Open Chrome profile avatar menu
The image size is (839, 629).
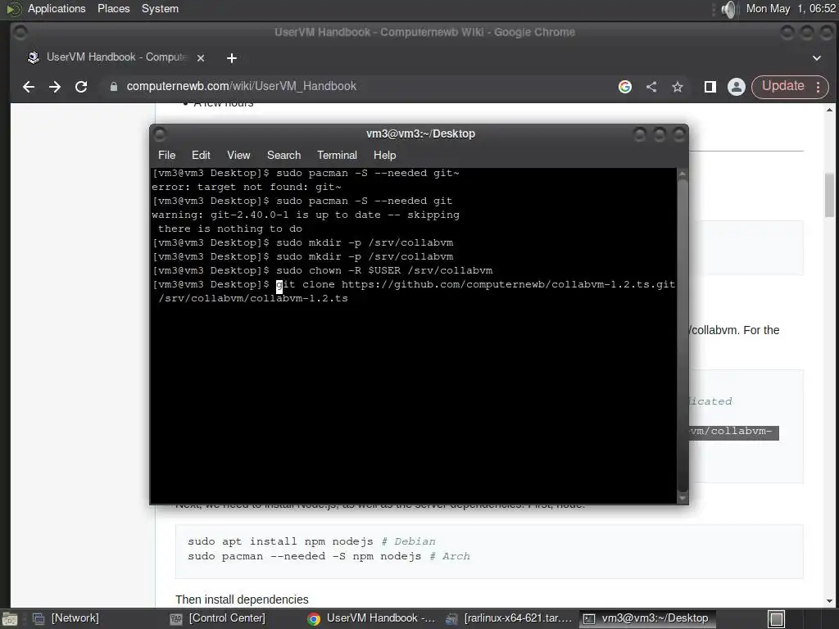tap(737, 87)
